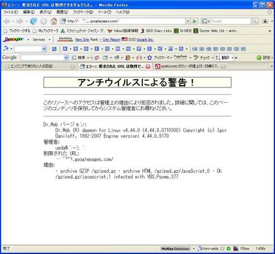Open the ツール menu
275x254 pixels.
105,12
